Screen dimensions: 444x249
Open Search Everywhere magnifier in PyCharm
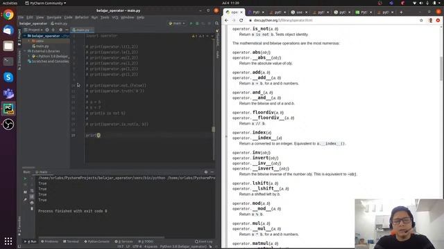(217, 24)
